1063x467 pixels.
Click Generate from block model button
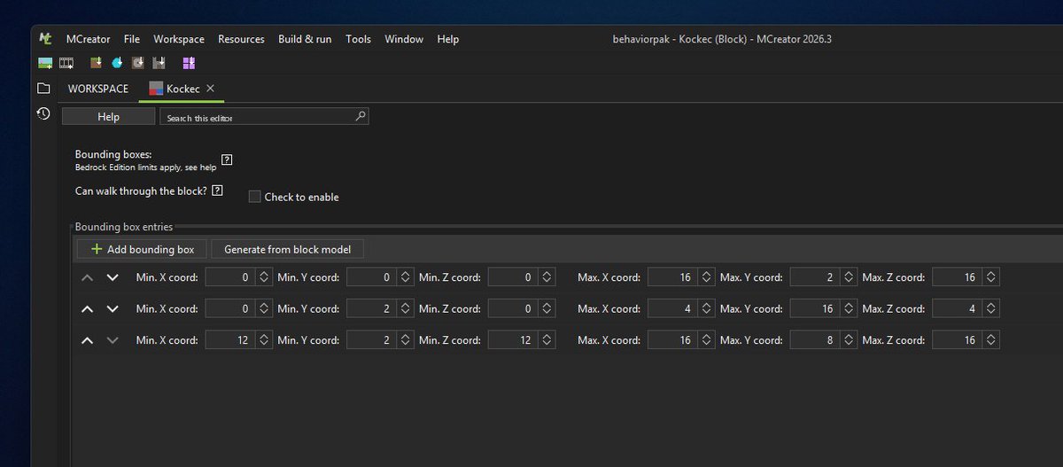(287, 250)
